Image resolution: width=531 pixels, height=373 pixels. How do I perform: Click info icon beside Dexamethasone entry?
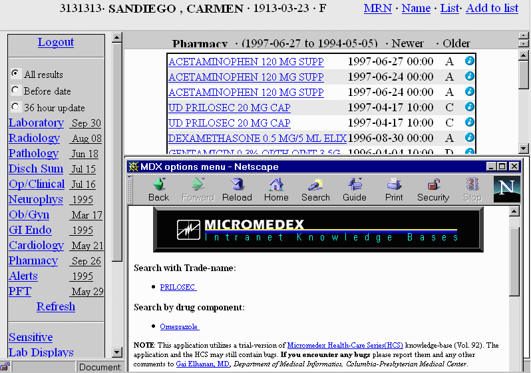470,138
